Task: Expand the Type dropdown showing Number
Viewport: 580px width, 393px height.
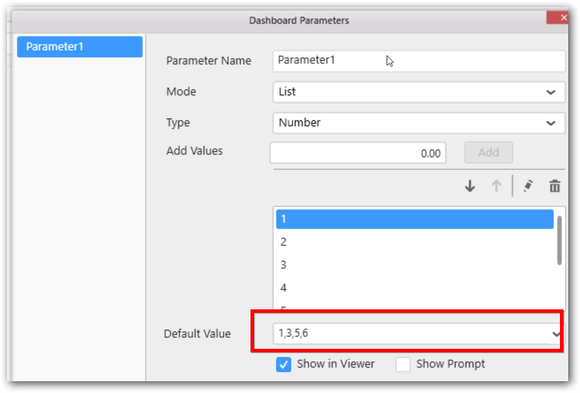Action: [418, 123]
